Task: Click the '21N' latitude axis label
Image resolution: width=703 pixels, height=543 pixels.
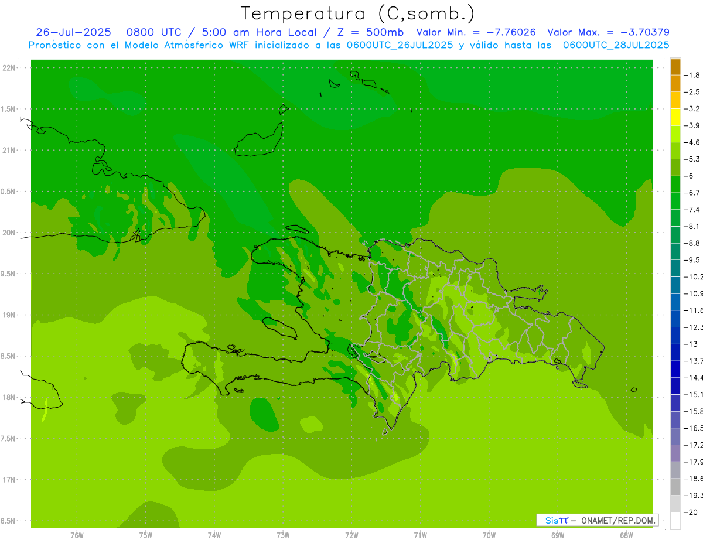Action: [8, 150]
